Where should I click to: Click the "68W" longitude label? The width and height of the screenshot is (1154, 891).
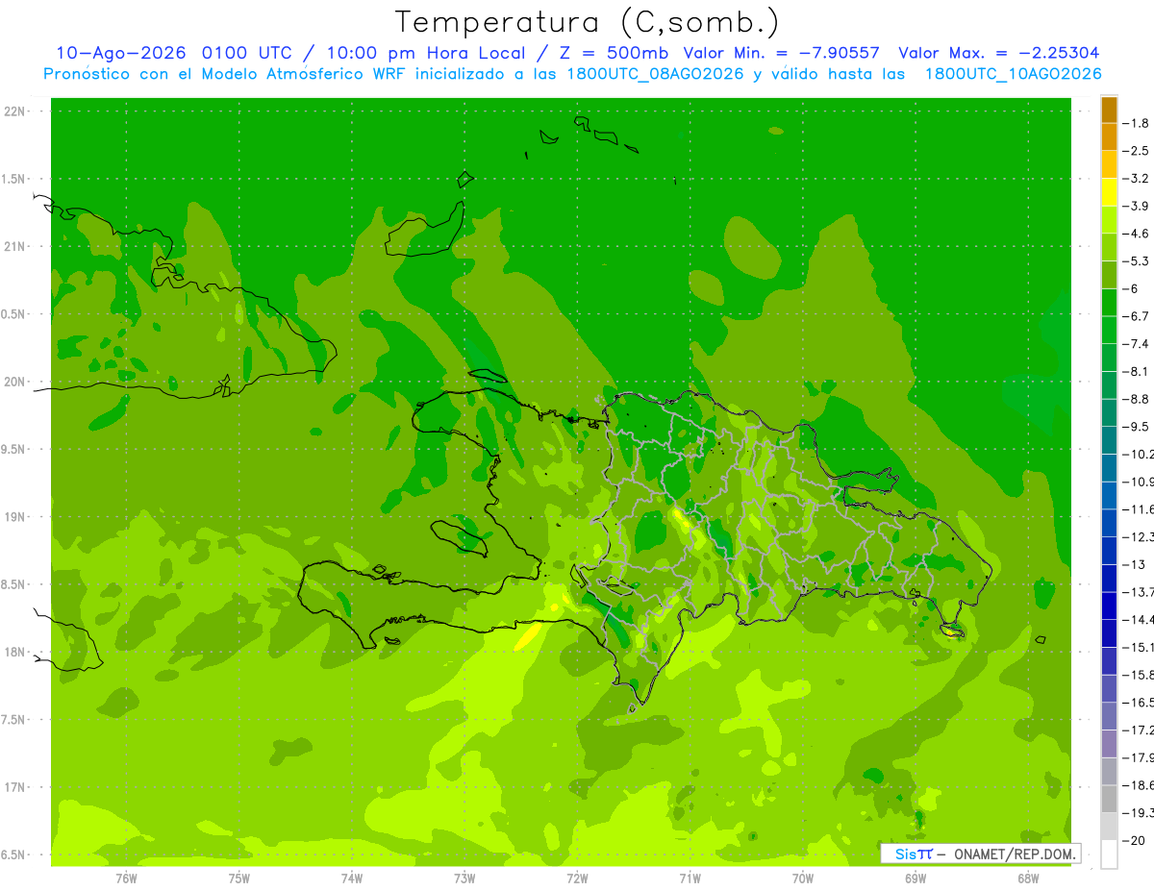click(x=1028, y=878)
